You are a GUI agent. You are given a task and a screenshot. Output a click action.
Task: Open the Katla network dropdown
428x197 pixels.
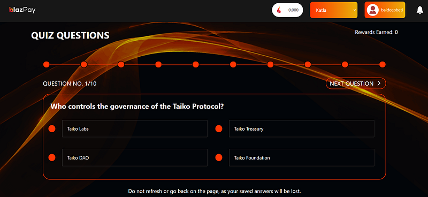[x=334, y=10]
